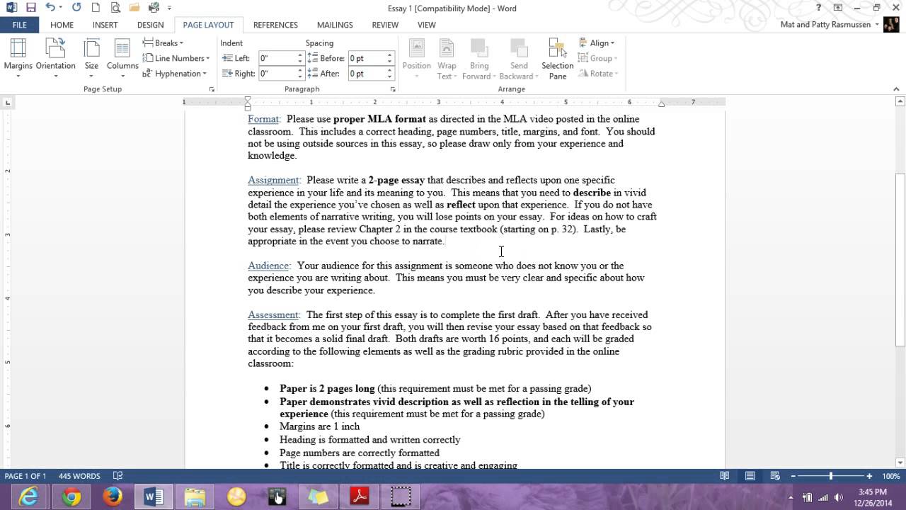
Task: Switch to the INSERT ribbon tab
Action: (105, 25)
